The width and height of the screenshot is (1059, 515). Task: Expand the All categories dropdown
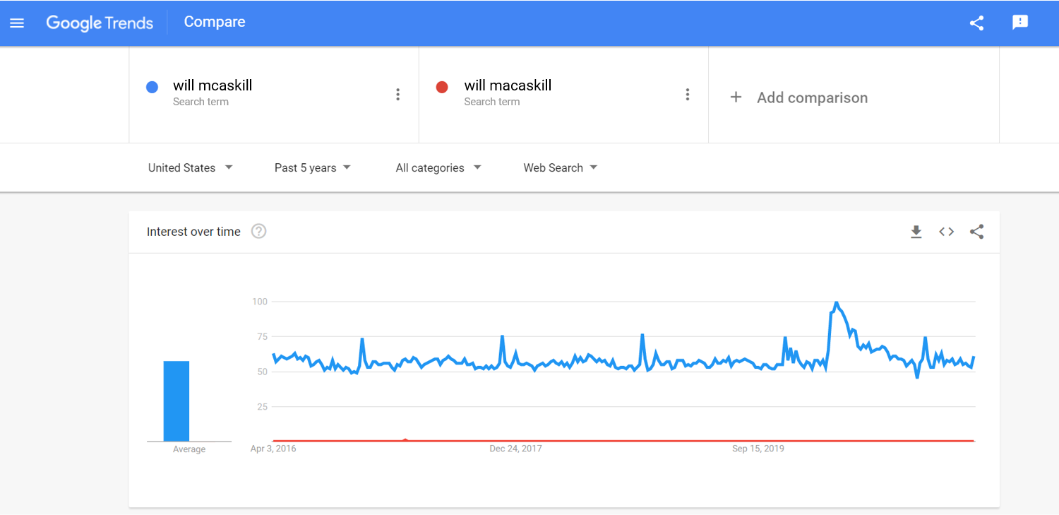click(x=438, y=167)
